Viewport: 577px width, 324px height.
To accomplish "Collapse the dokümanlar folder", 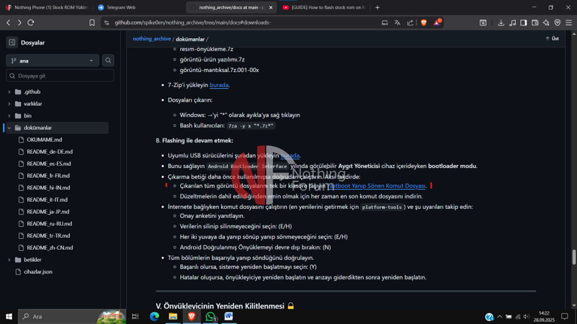I will (x=9, y=128).
